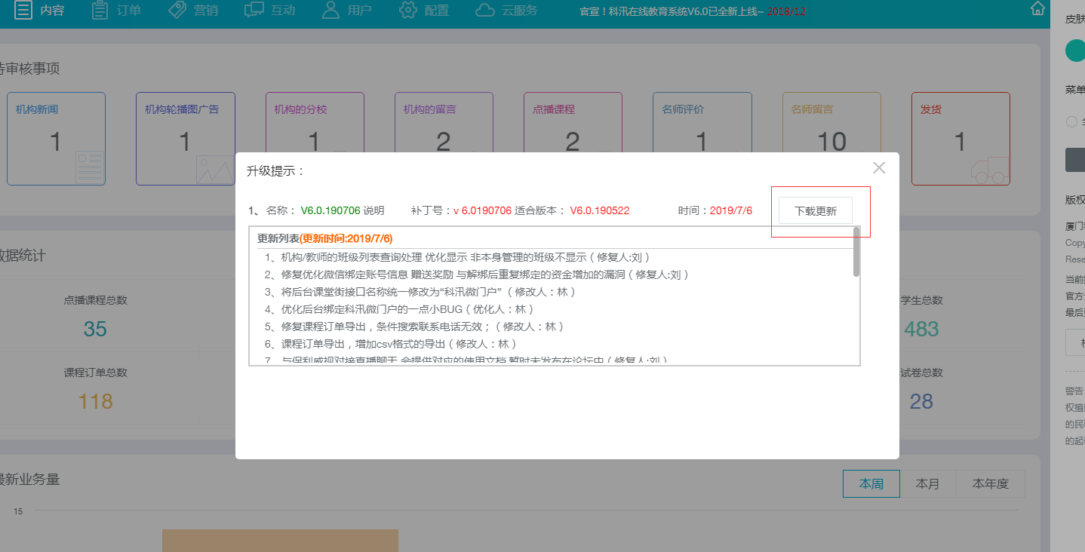Open the 发货 shipping review card
The height and width of the screenshot is (552, 1085).
(960, 139)
